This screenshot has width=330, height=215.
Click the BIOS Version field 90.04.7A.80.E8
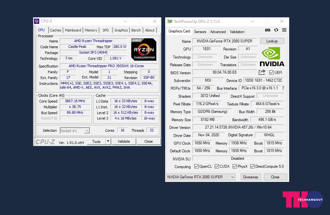[x=225, y=72]
